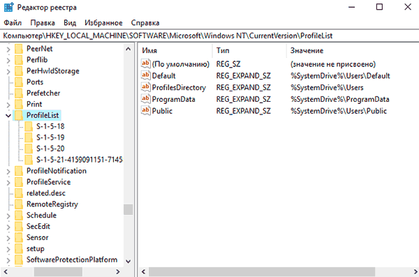Expand the setup key
This screenshot has width=419, height=277.
[x=8, y=249]
